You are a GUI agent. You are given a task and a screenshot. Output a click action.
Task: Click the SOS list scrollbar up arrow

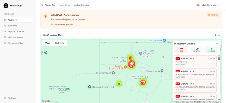219,56
